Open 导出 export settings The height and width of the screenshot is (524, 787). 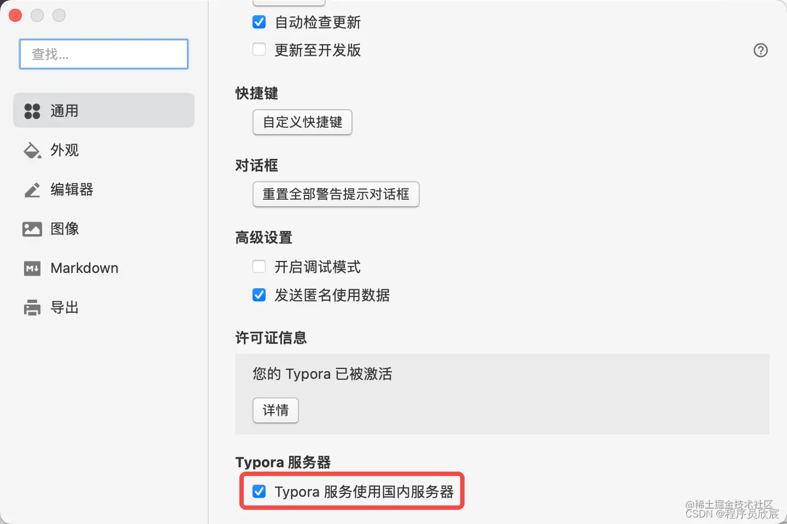pos(64,307)
